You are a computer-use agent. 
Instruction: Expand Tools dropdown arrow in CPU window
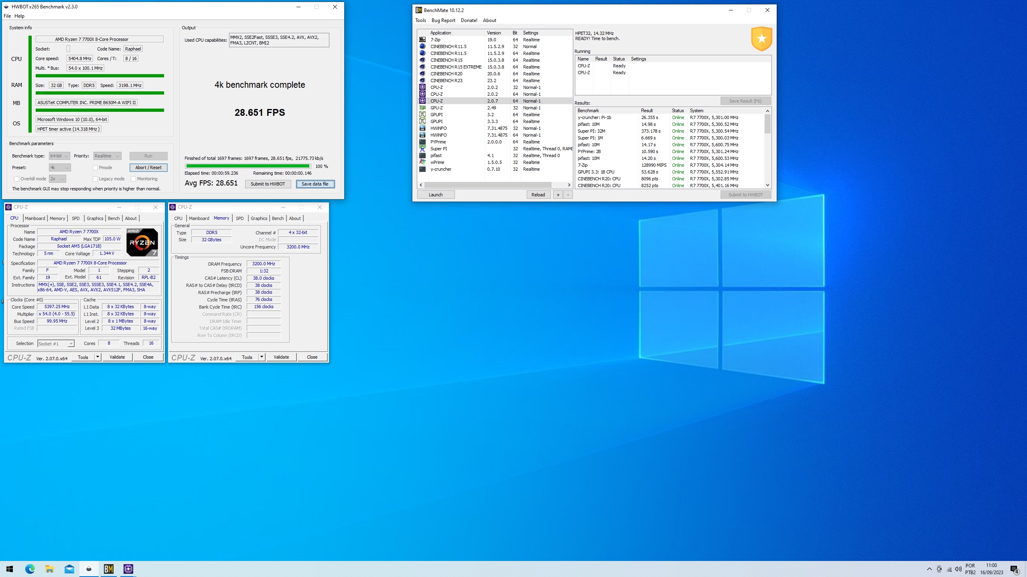coord(97,357)
